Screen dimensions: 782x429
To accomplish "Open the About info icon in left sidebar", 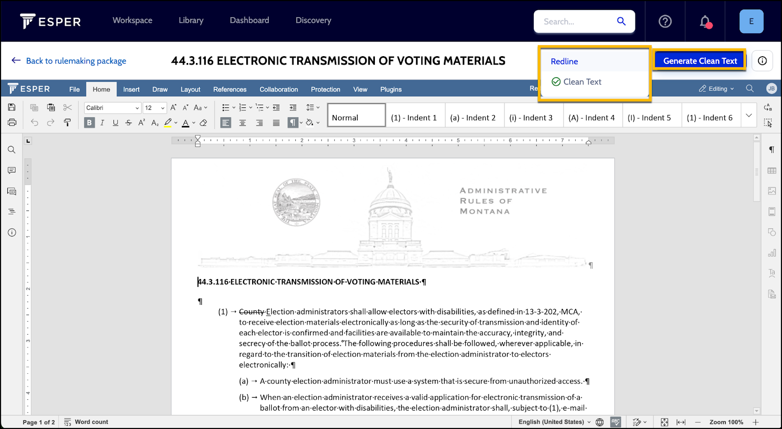I will [12, 233].
